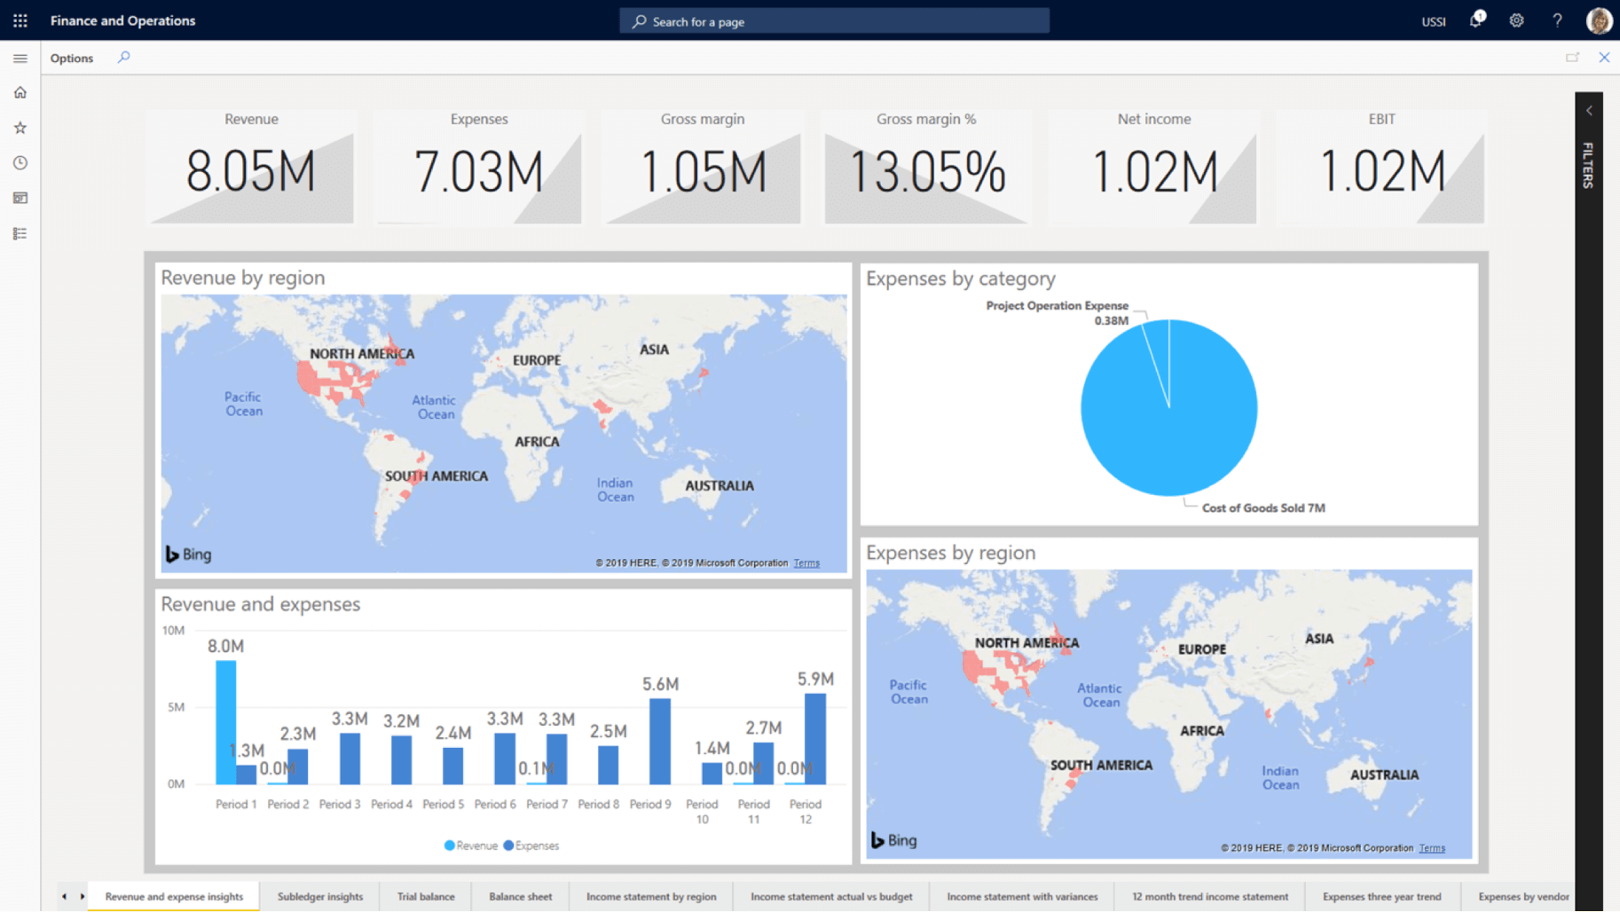Click the USSI company selector
The width and height of the screenshot is (1620, 912).
tap(1433, 21)
